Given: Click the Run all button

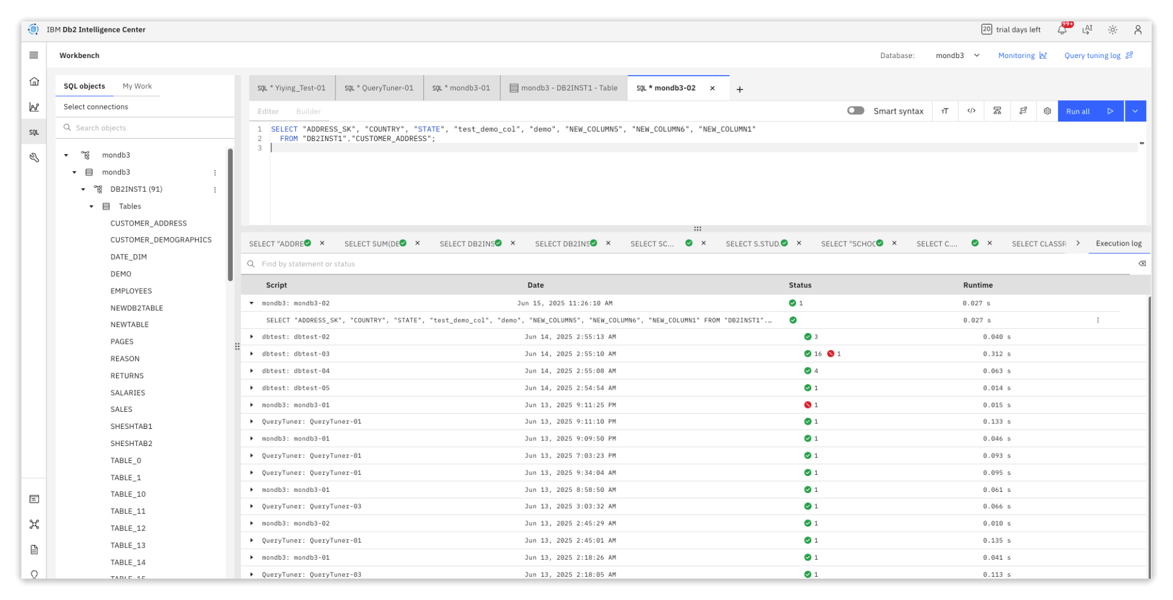Looking at the screenshot, I should [1091, 111].
